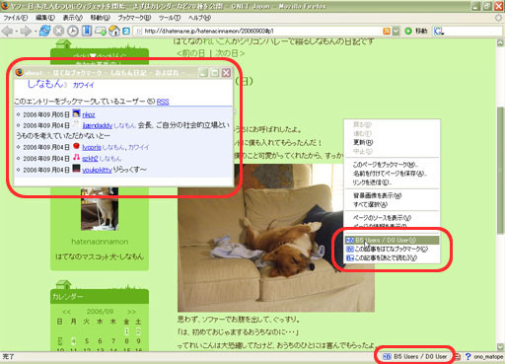Open the ブックマーク(B) menu
The image size is (505, 364).
coord(134,18)
